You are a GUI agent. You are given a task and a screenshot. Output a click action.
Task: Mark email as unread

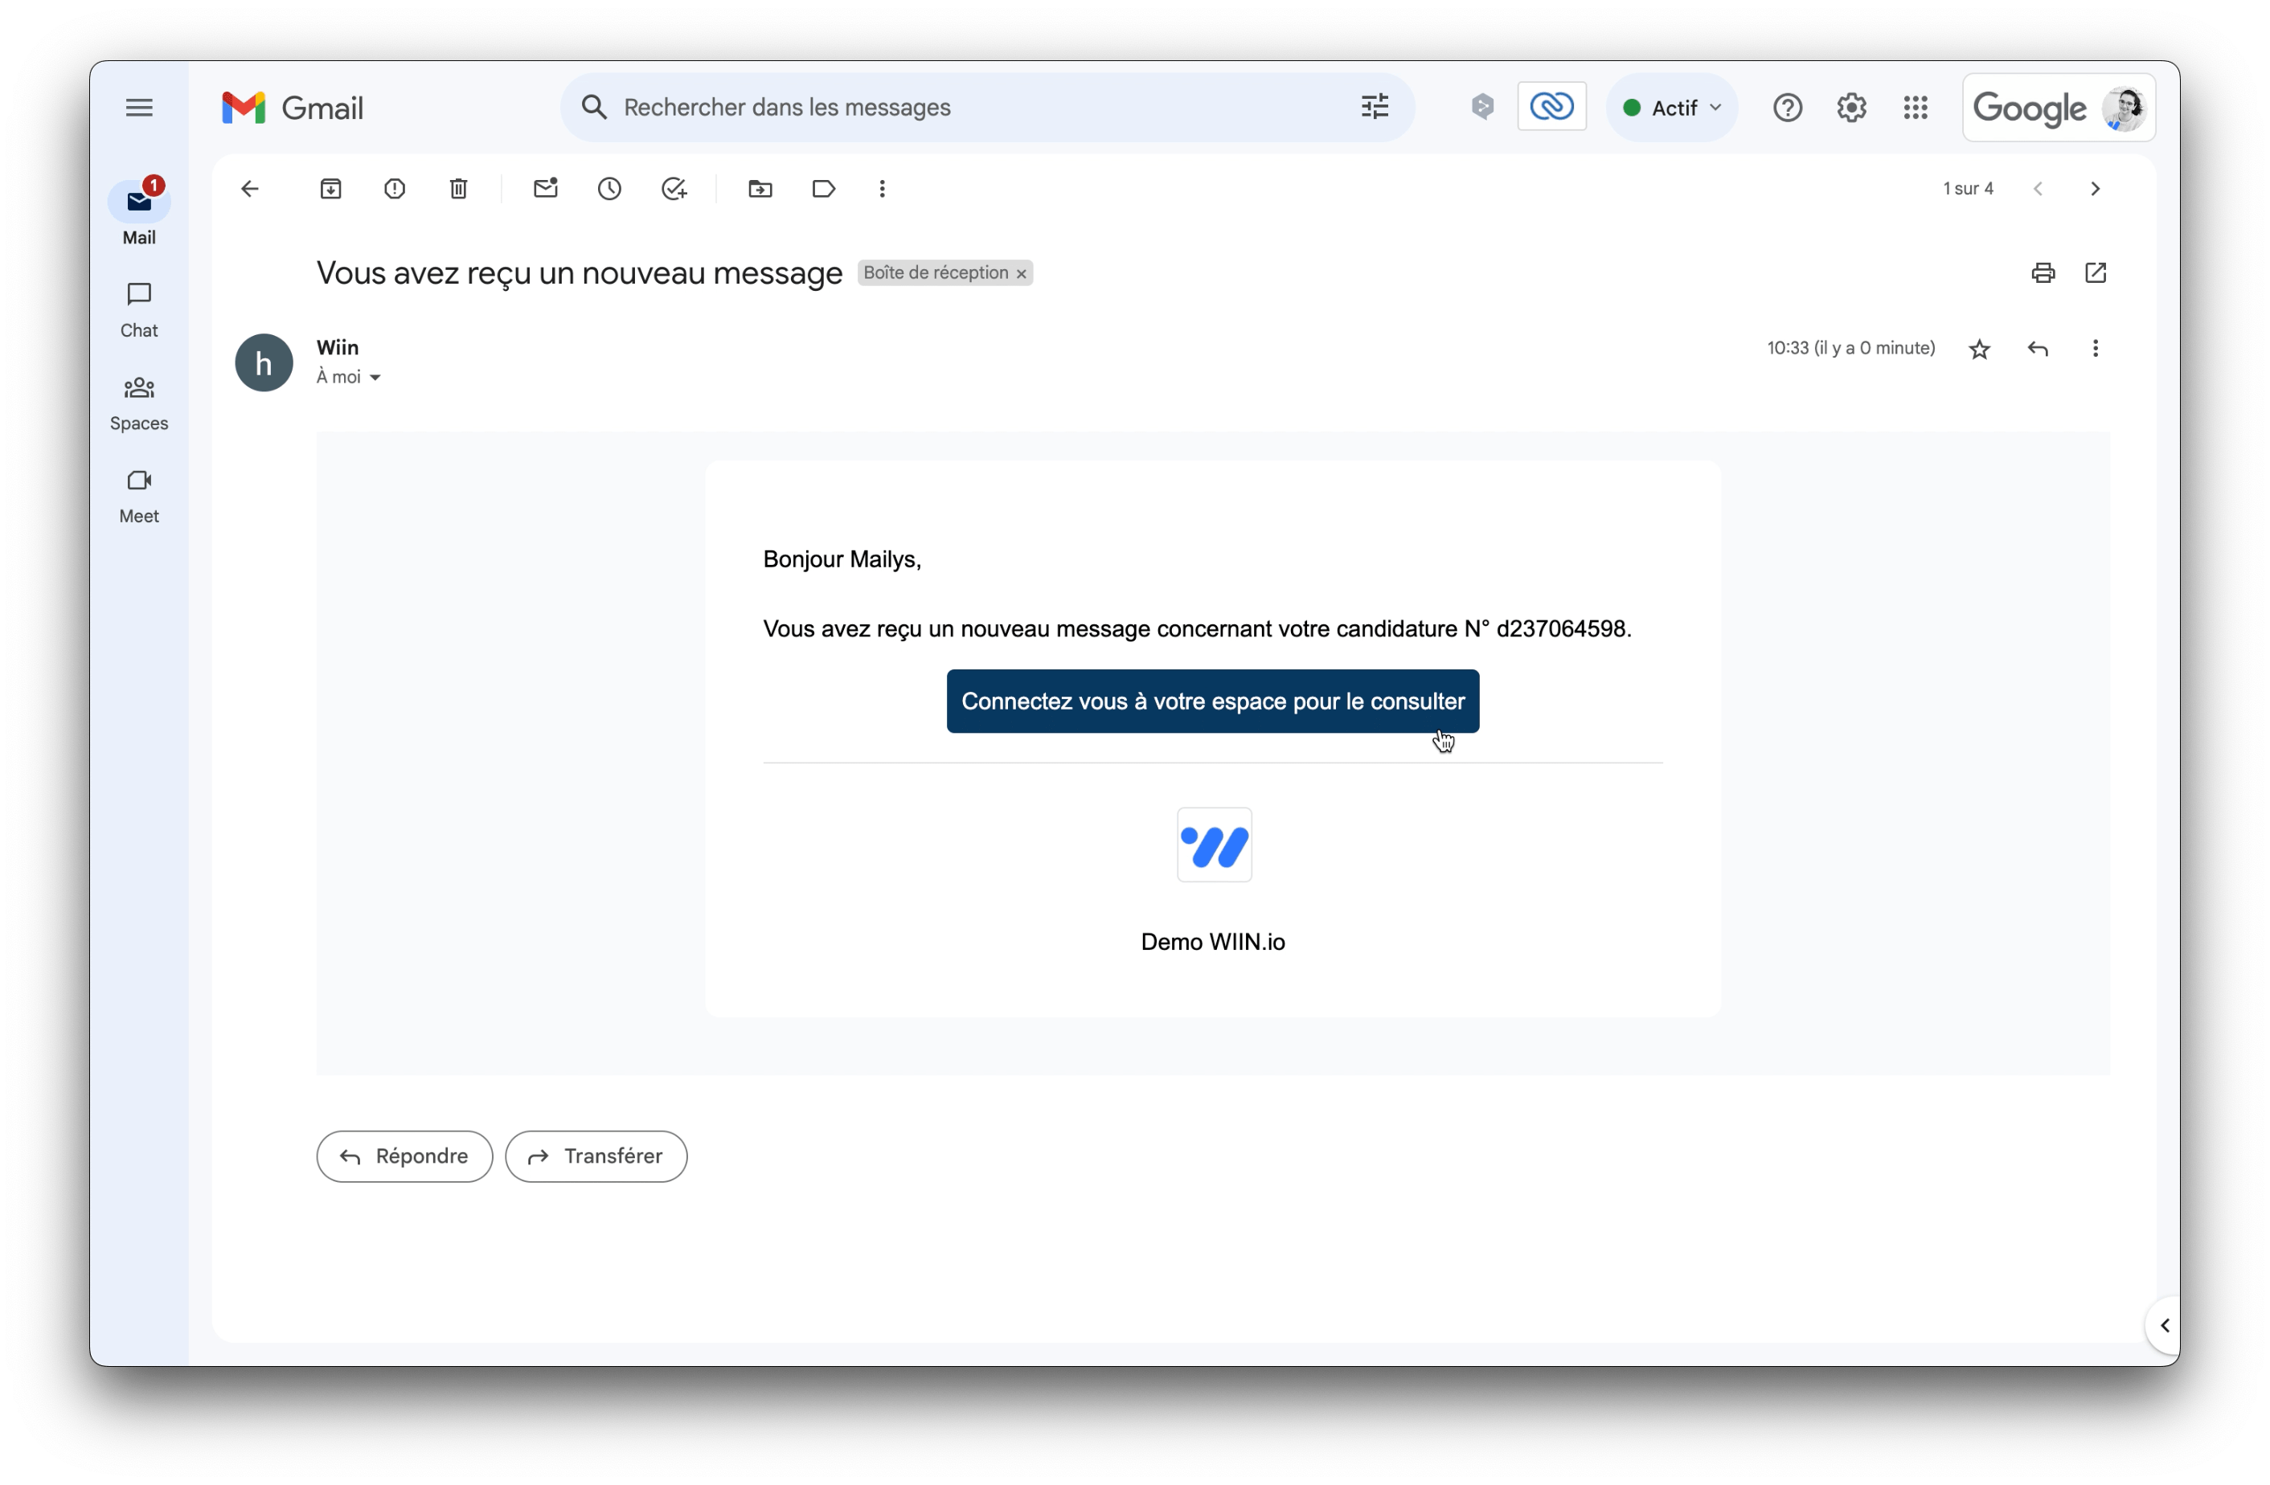546,189
